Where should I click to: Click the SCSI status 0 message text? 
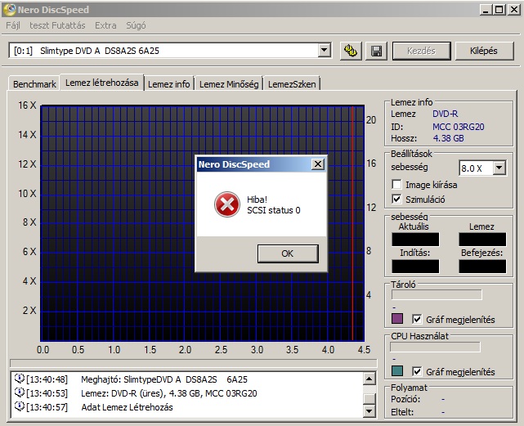point(273,210)
